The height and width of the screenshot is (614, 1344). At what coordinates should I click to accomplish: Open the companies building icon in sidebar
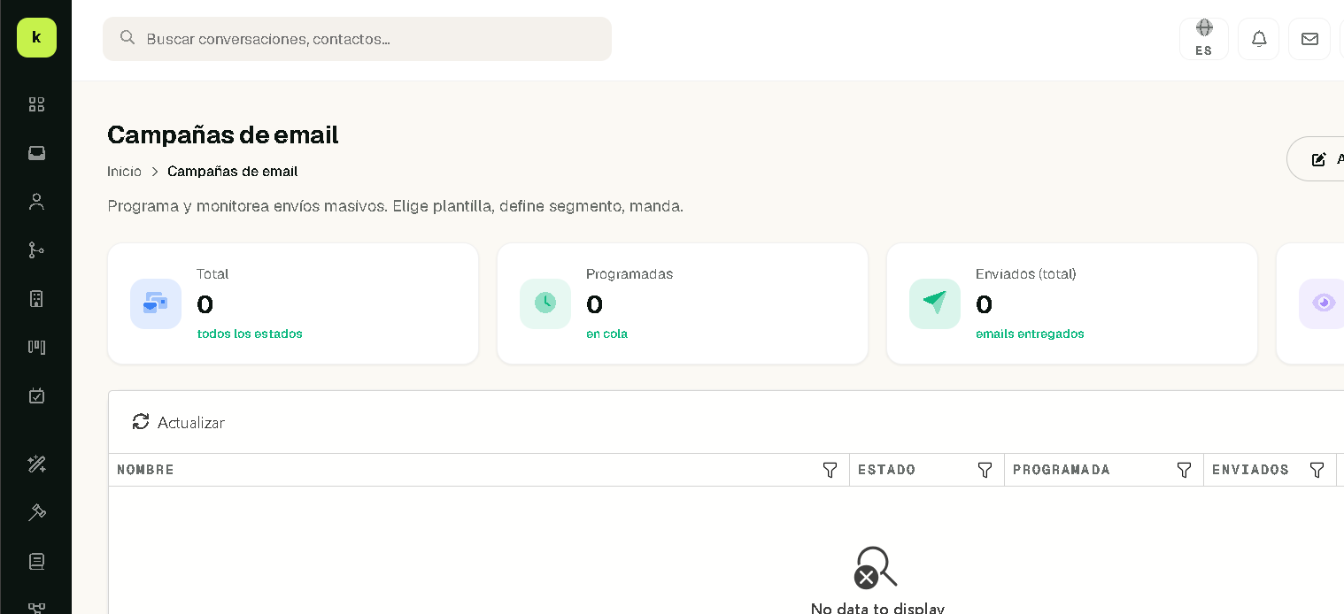tap(36, 299)
